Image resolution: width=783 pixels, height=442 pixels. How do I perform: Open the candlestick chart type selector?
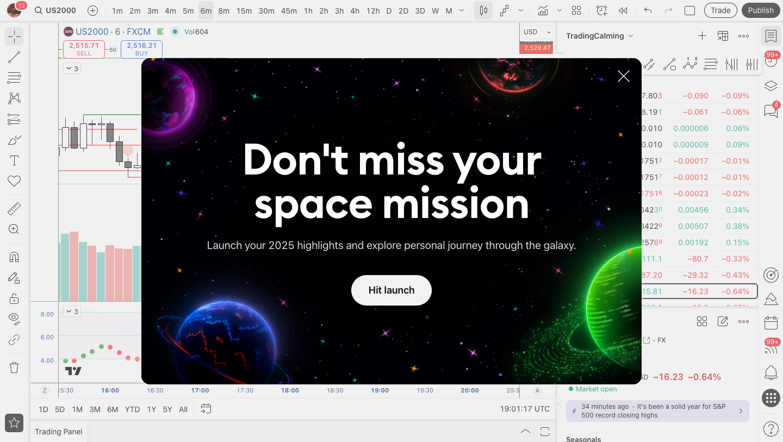pos(483,10)
